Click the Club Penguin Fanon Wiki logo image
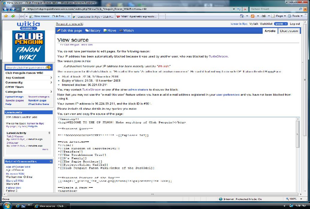 pos(29,46)
